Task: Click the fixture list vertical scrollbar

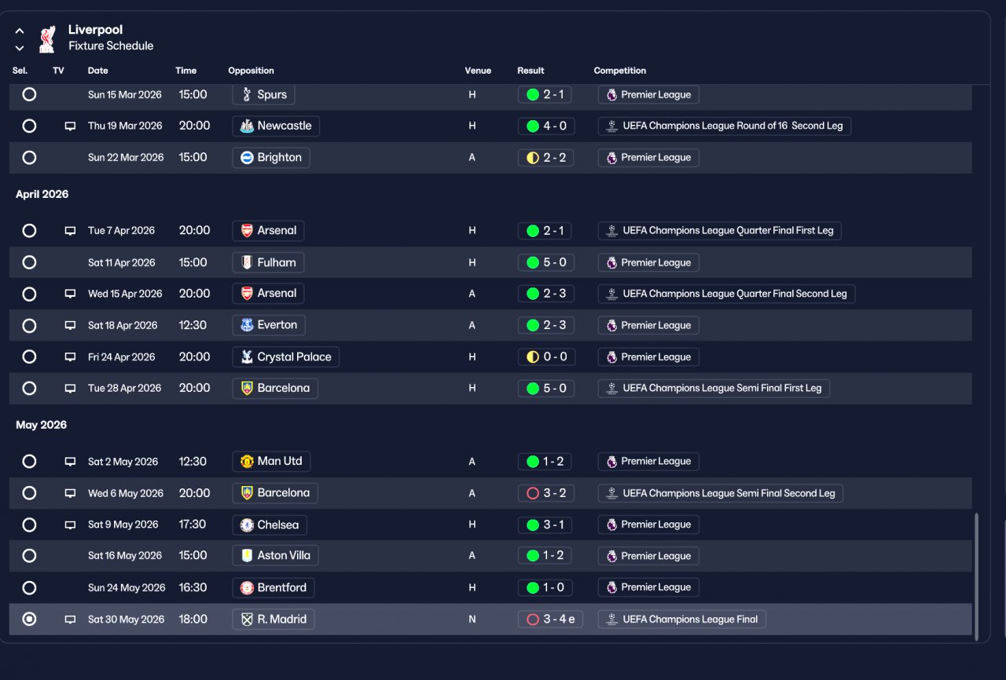Action: [977, 576]
